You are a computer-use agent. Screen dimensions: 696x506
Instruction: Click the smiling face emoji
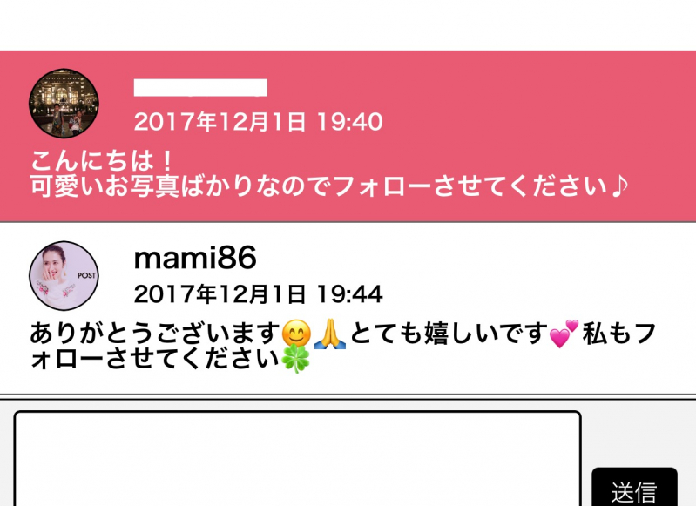[x=296, y=334]
